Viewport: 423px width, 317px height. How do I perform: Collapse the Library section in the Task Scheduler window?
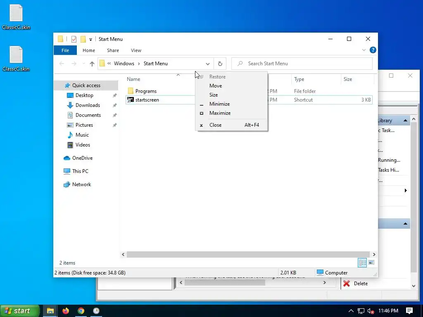click(x=406, y=121)
